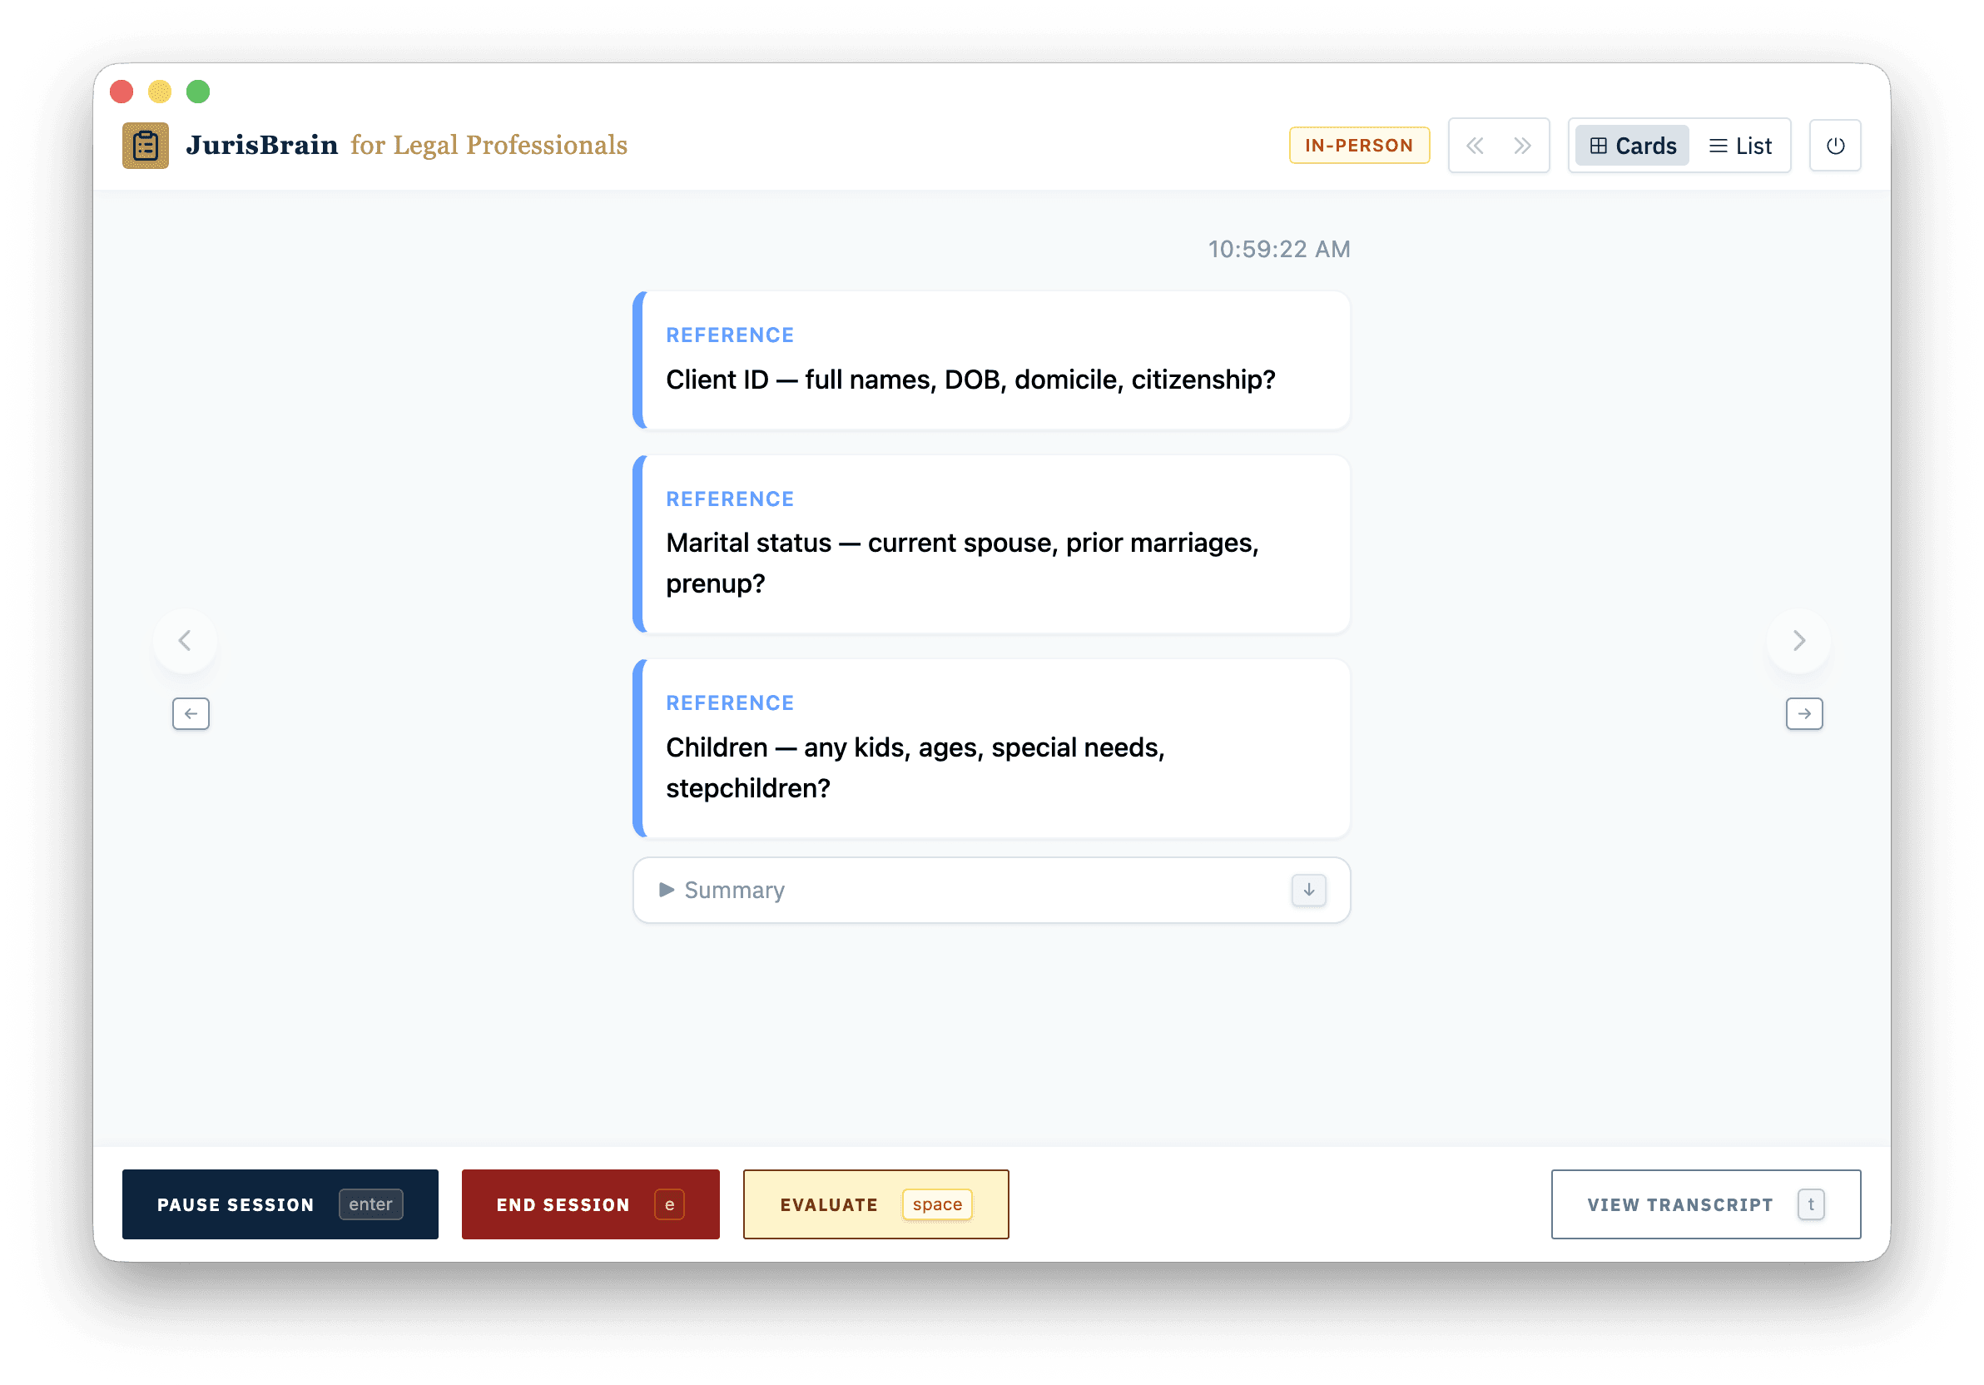Select the Children reference card
The width and height of the screenshot is (1984, 1385).
coord(991,748)
